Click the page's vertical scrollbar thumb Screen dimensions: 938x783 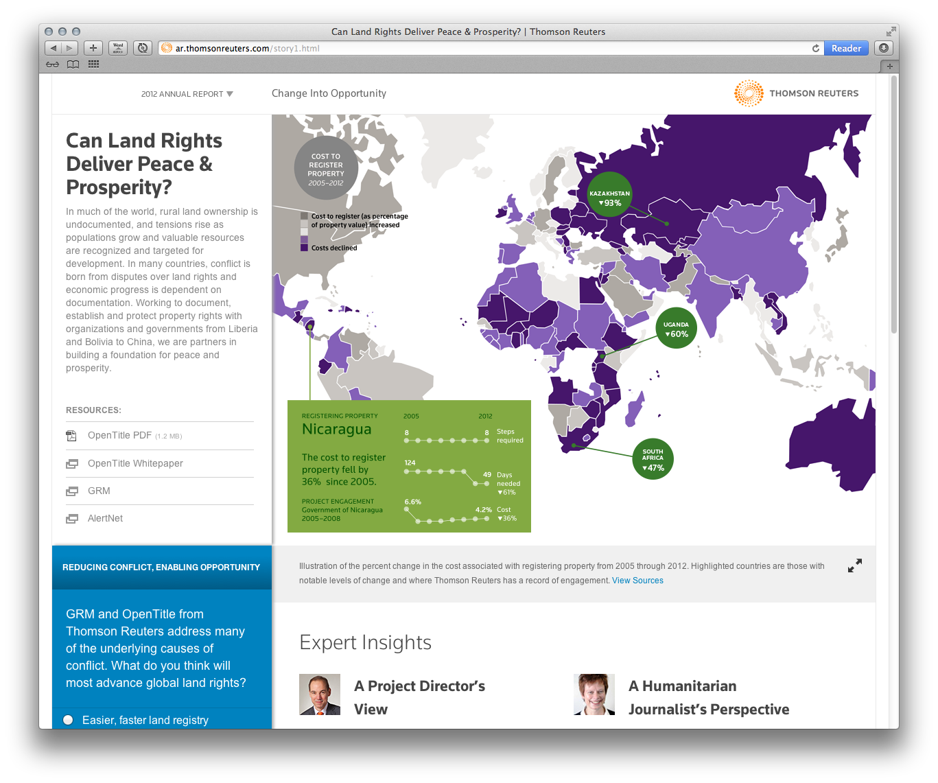[x=894, y=204]
